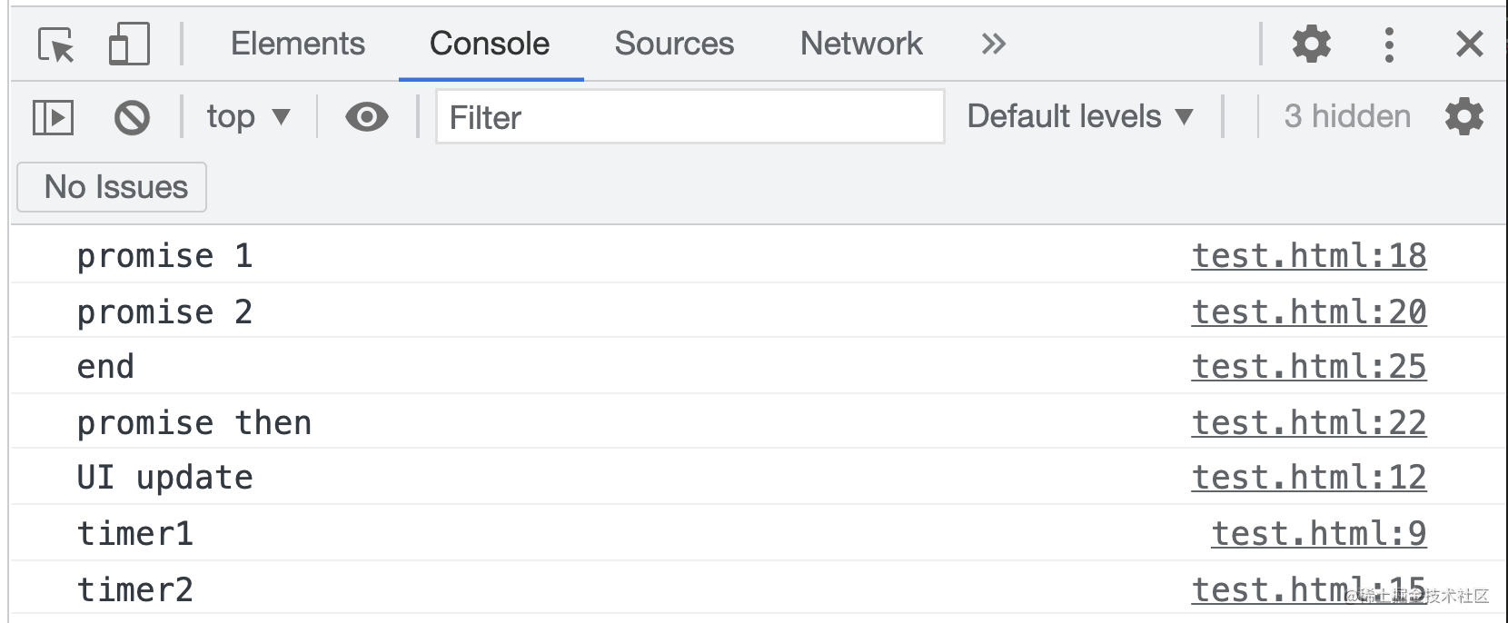This screenshot has height=623, width=1508.
Task: Click the eye live expression icon
Action: tap(367, 117)
